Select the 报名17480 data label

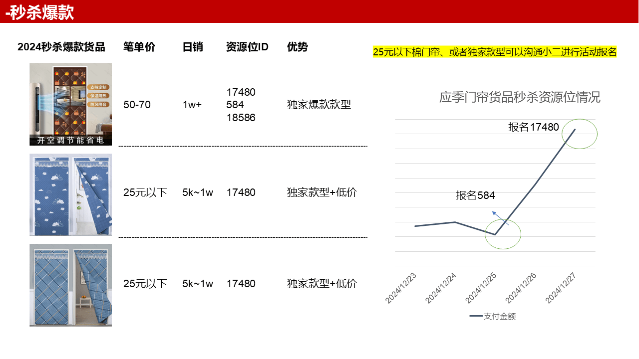click(533, 127)
